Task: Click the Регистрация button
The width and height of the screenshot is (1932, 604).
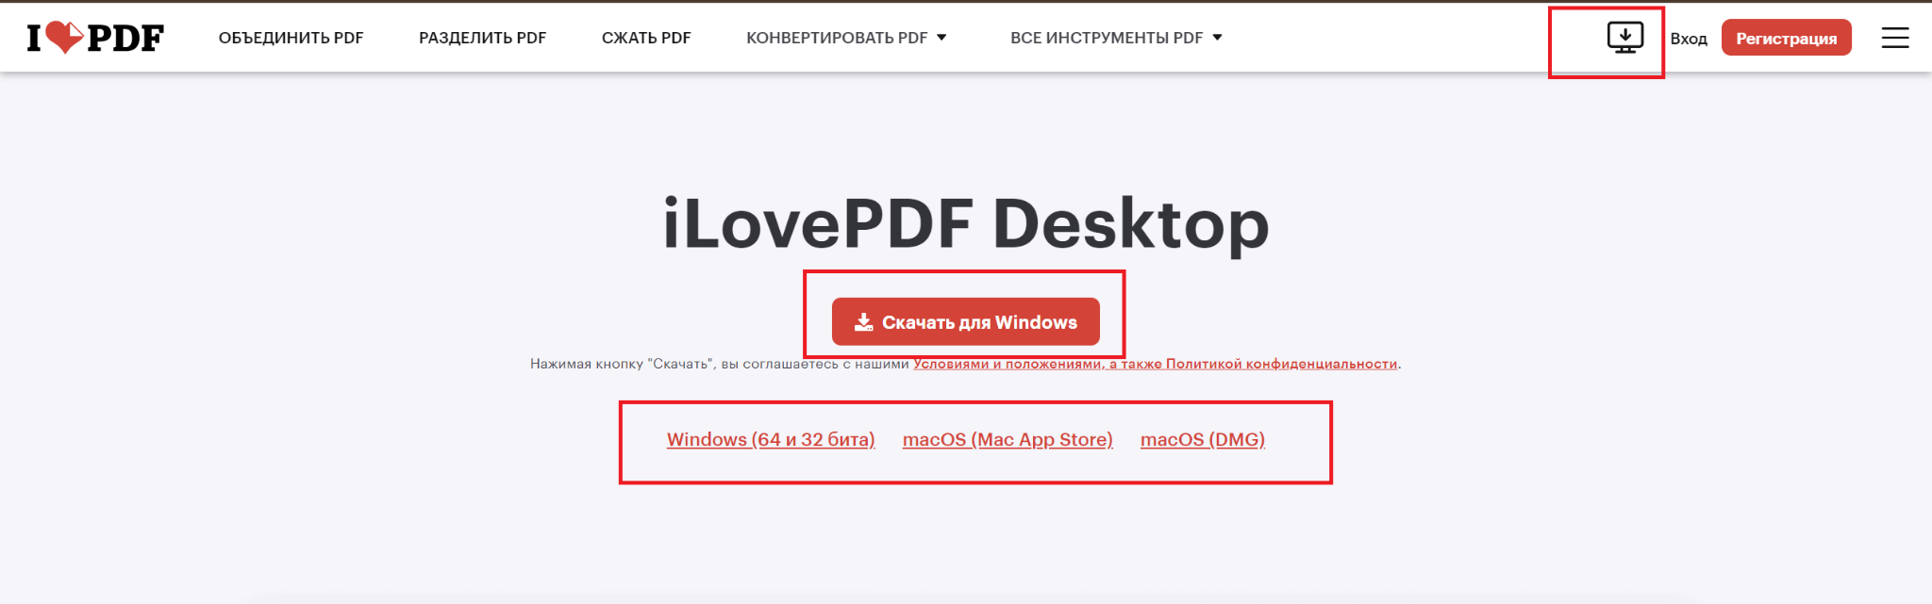Action: tap(1786, 38)
